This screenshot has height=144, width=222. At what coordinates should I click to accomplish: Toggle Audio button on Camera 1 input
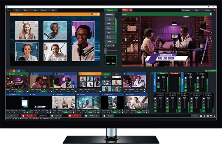tap(19, 92)
